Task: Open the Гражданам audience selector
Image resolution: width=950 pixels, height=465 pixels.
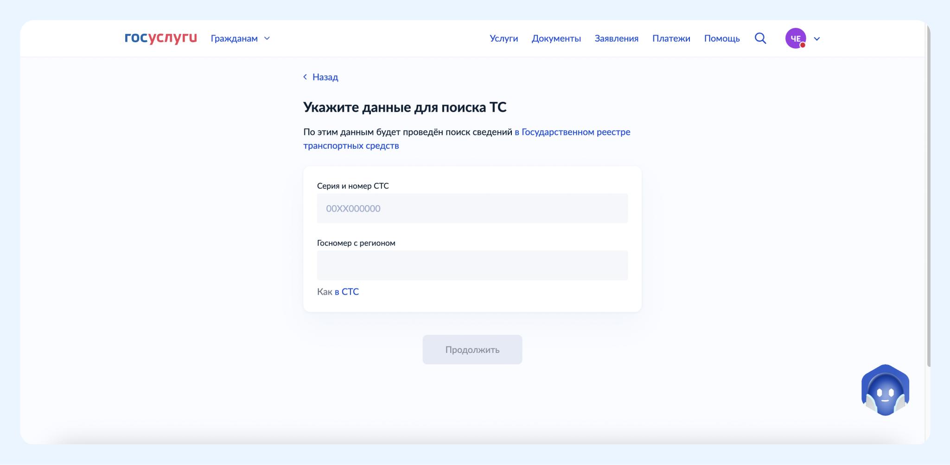Action: tap(234, 38)
